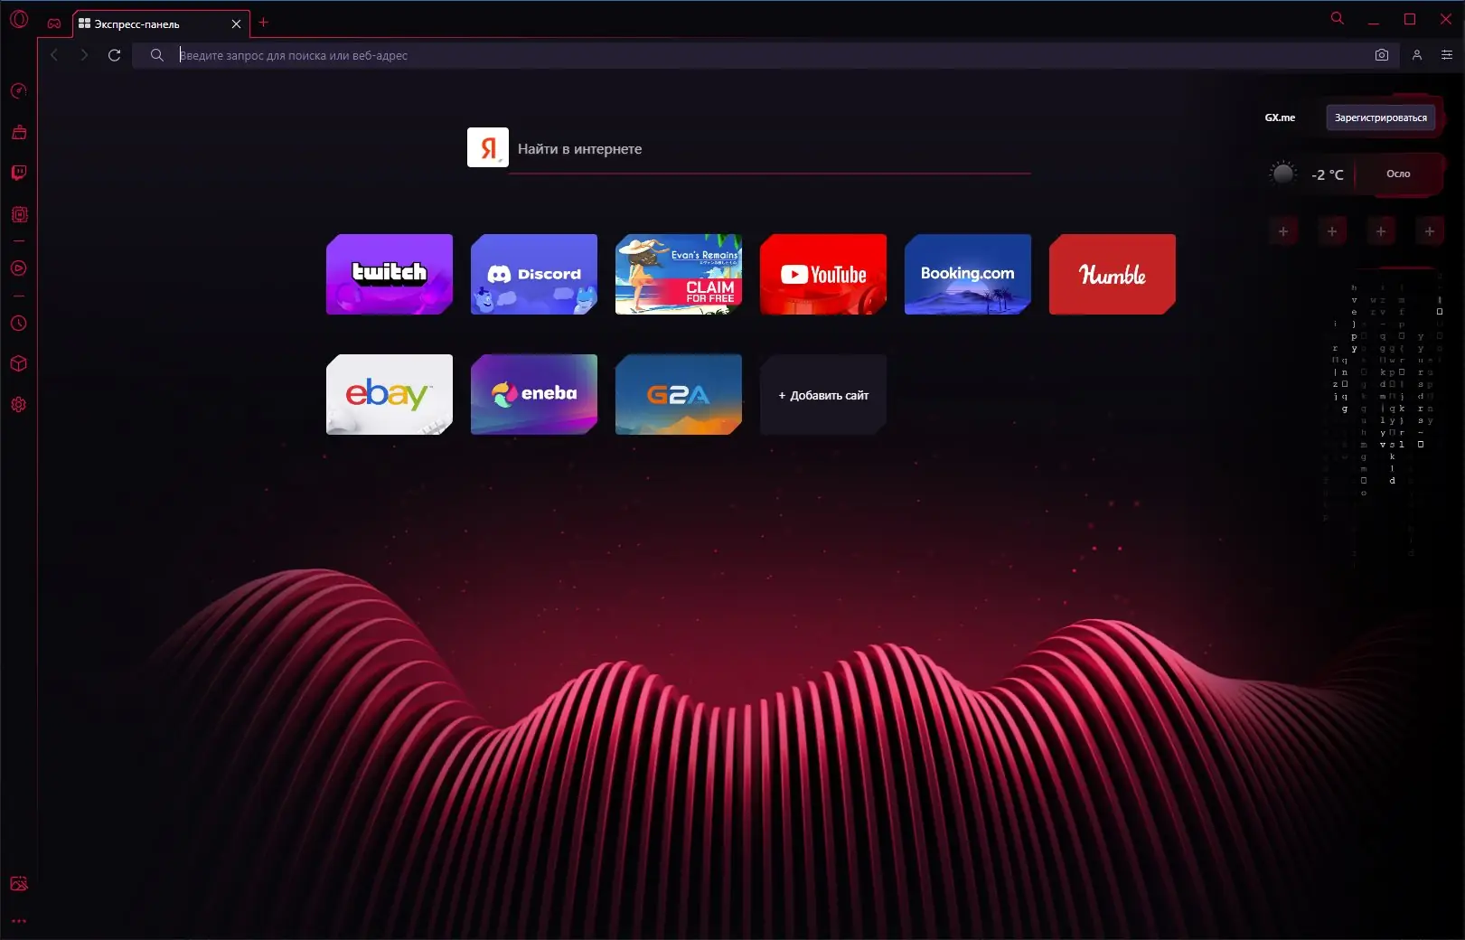Click the -2 °C temperature reading
1465x940 pixels.
(x=1328, y=174)
